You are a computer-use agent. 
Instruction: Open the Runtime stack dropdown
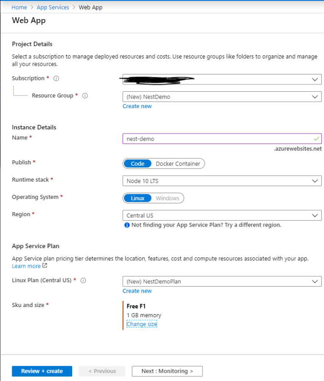click(x=222, y=181)
